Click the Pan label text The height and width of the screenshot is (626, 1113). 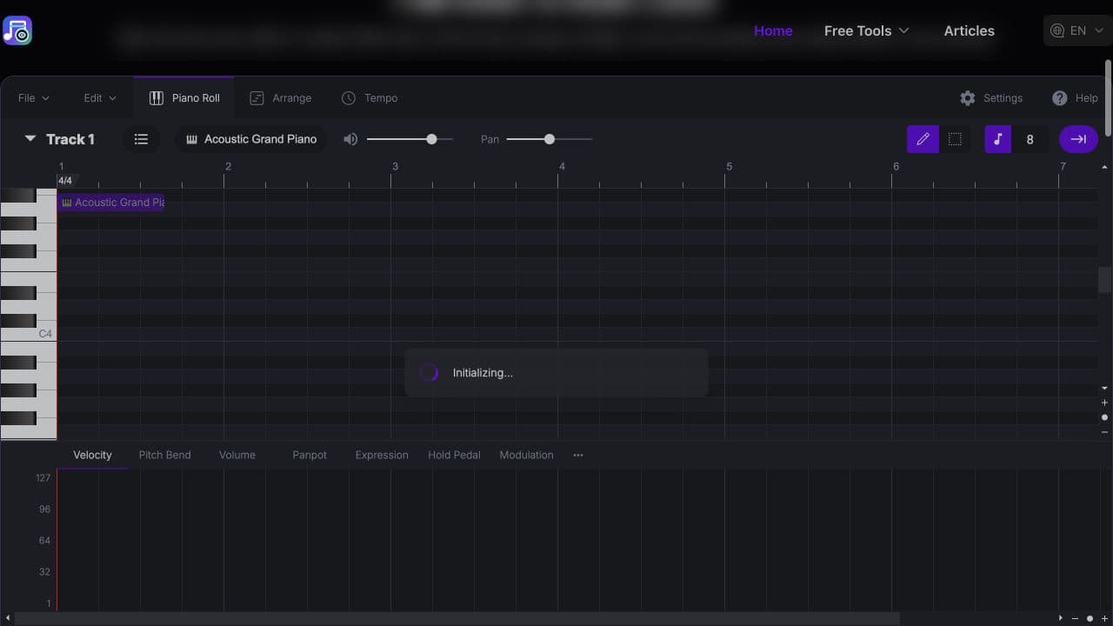pos(490,139)
